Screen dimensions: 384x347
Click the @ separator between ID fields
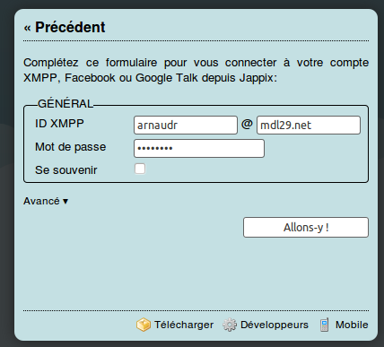coord(247,124)
